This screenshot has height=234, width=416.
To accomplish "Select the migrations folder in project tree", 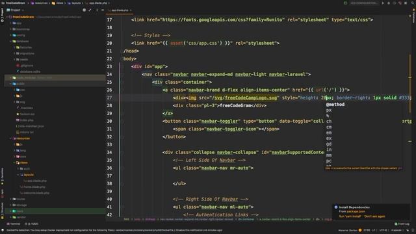I will click(27, 53).
